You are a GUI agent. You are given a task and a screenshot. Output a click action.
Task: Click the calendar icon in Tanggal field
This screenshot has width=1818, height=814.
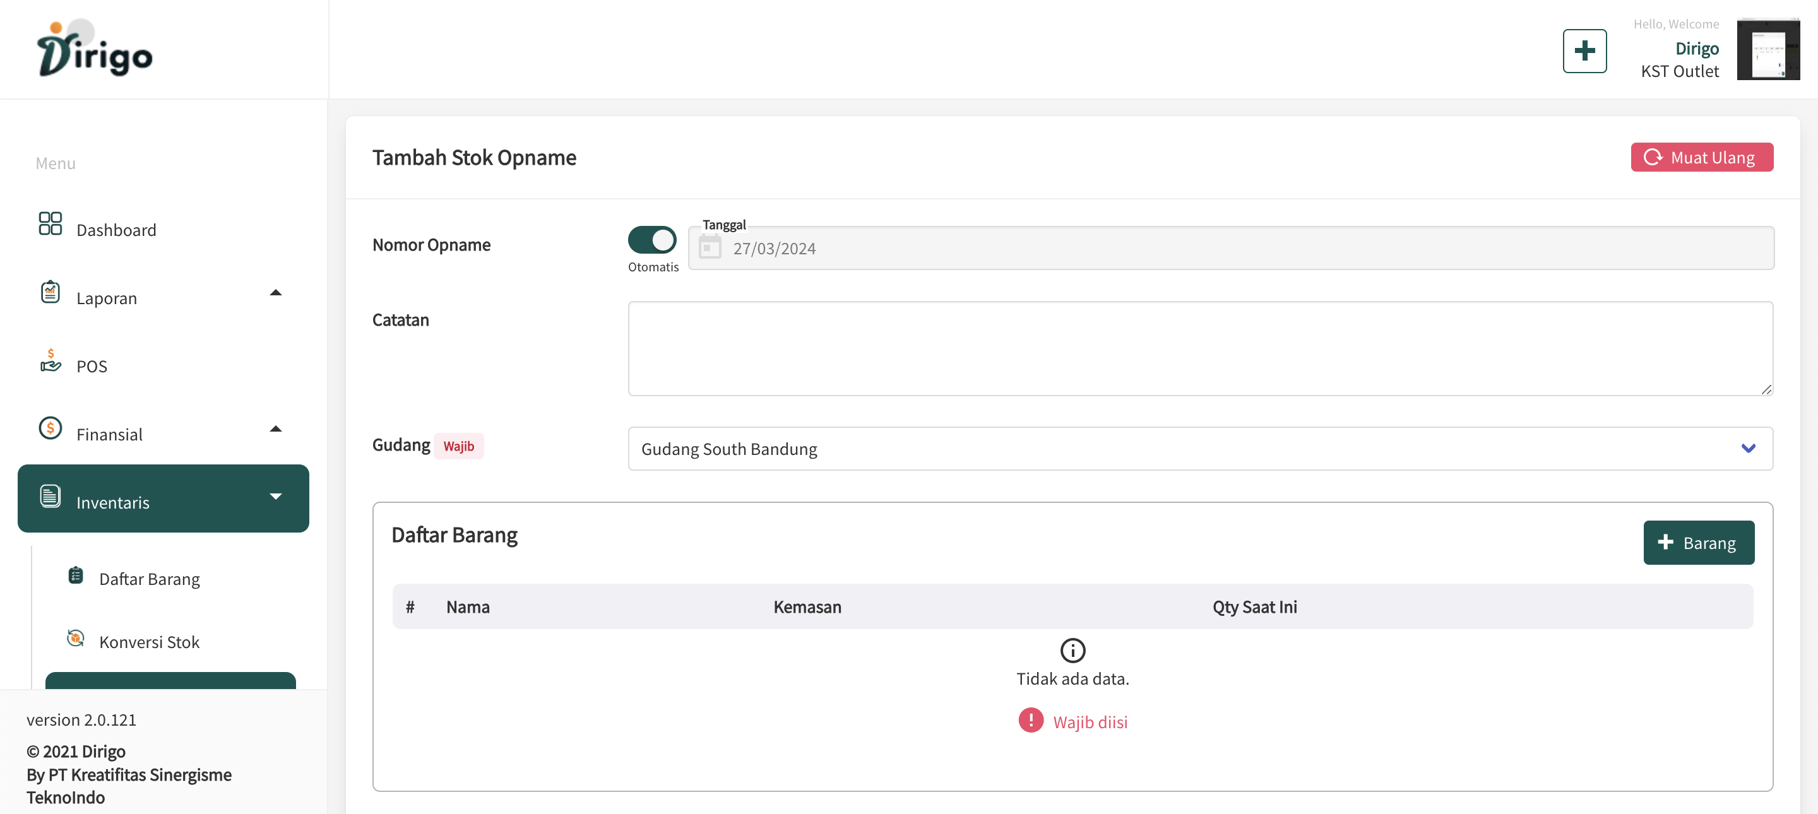pyautogui.click(x=710, y=247)
